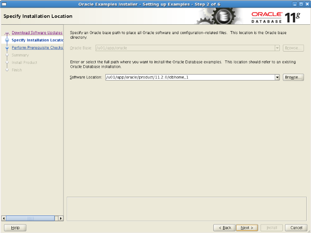Open the installer Help
The height and width of the screenshot is (233, 311).
(15, 227)
